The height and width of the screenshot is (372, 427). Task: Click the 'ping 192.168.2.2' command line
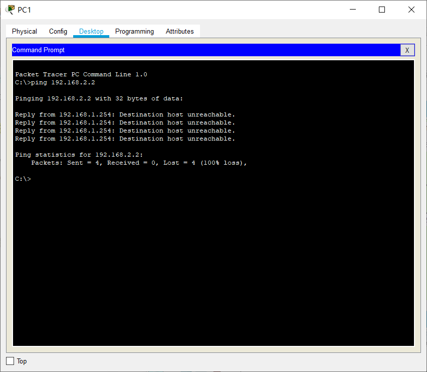[55, 82]
